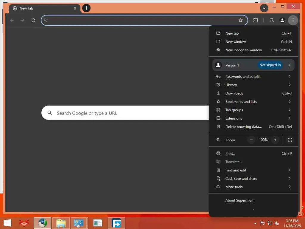This screenshot has width=305, height=229.
Task: Expand the Tab groups chevron
Action: pos(290,110)
